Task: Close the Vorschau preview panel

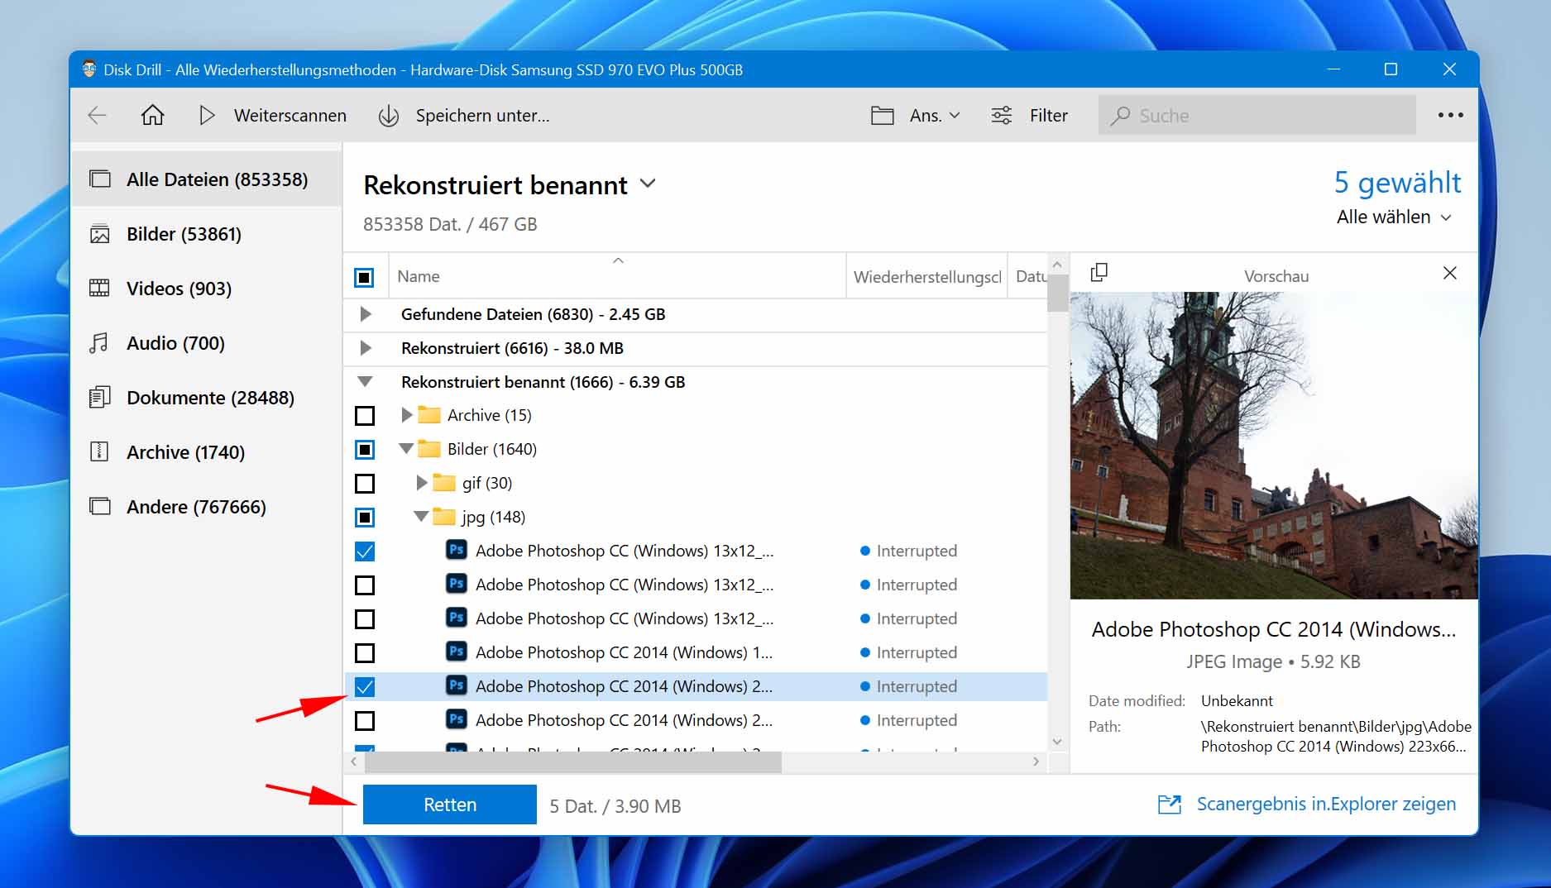Action: pos(1449,273)
